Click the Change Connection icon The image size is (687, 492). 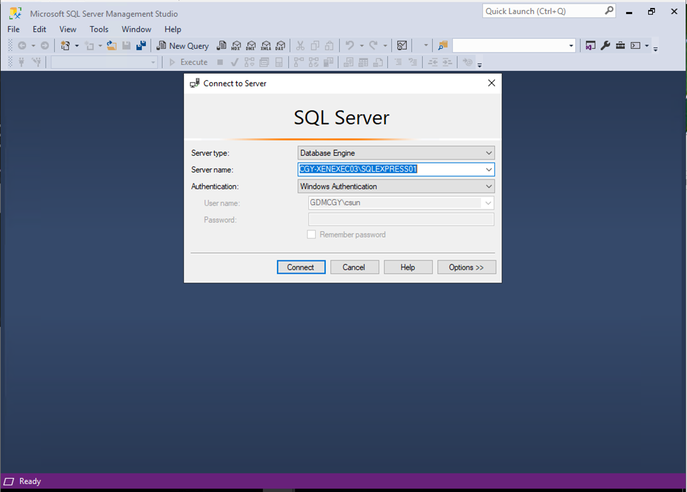[36, 62]
